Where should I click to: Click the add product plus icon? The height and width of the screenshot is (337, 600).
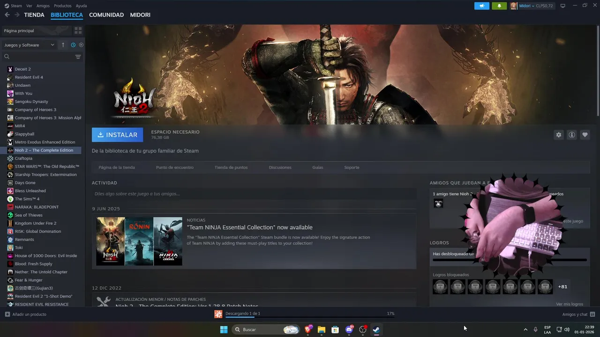tap(7, 315)
